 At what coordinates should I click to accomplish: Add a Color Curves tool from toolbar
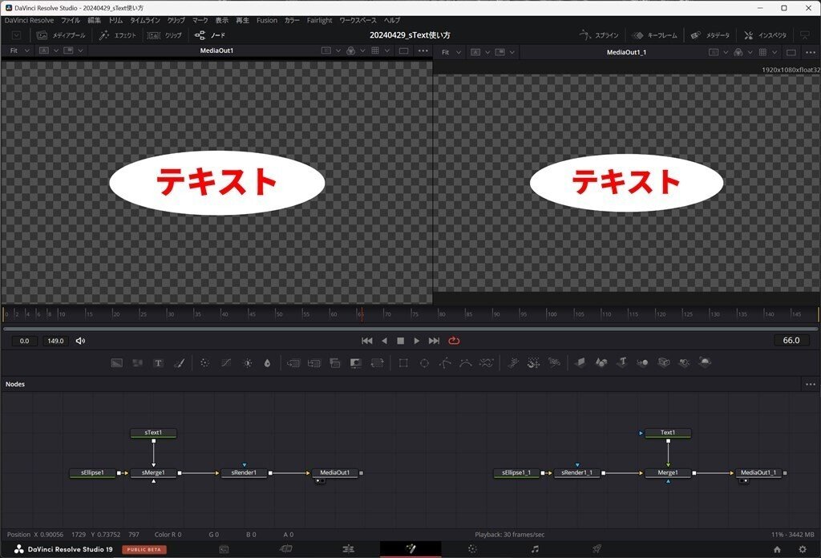[226, 362]
